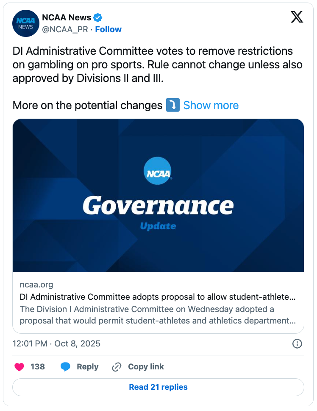317x411 pixels.
Task: Like the tweet with the heart icon
Action: (19, 367)
